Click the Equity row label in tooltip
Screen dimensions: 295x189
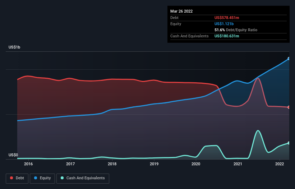tap(176, 24)
